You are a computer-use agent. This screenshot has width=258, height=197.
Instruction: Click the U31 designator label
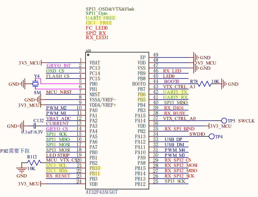click(88, 51)
